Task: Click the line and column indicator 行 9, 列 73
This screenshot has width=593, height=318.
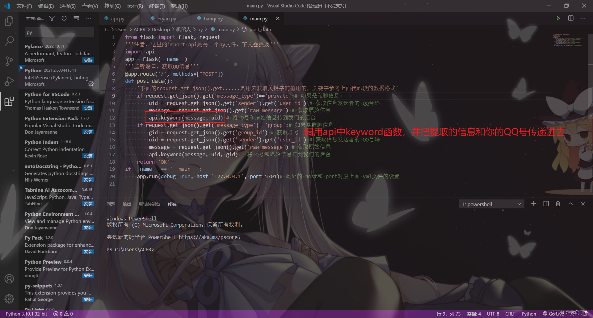Action: point(448,314)
